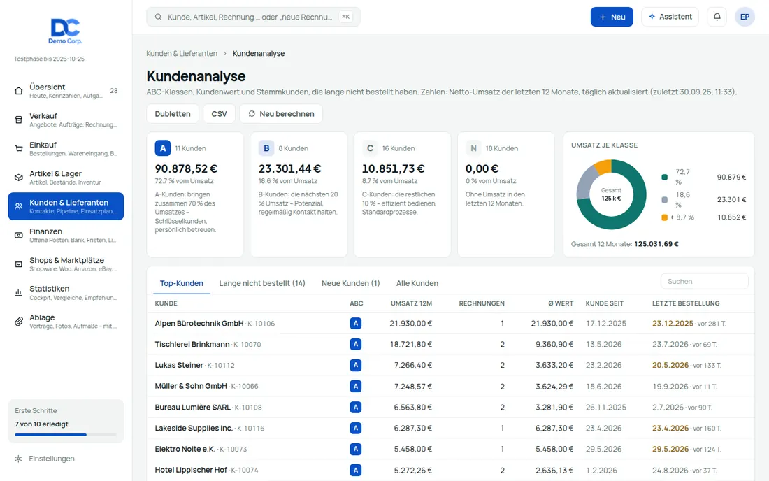769x481 pixels.
Task: Open Neue Kunden (1) tab
Action: (x=351, y=283)
